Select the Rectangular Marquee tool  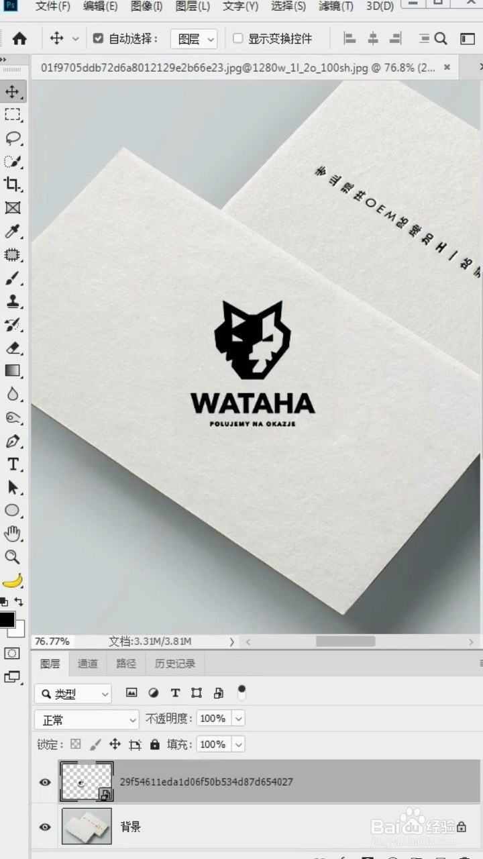pos(13,115)
